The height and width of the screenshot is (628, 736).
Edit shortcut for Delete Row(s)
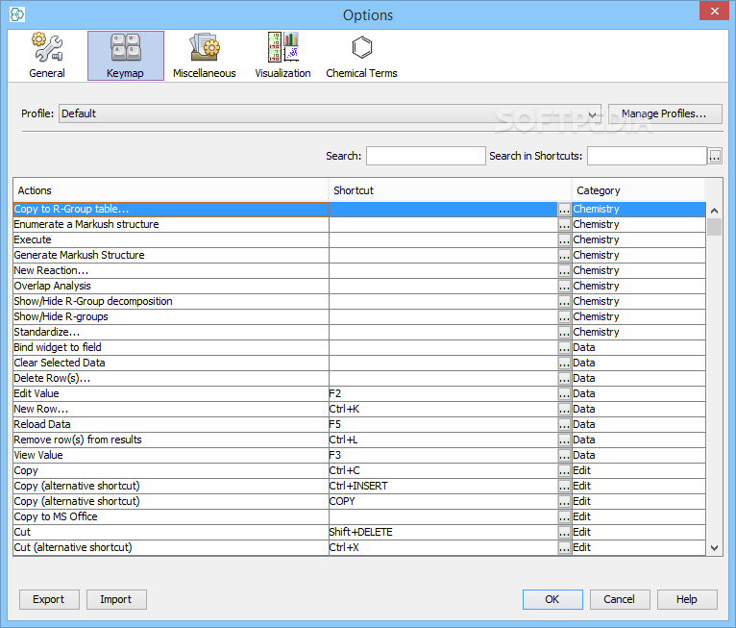click(564, 379)
